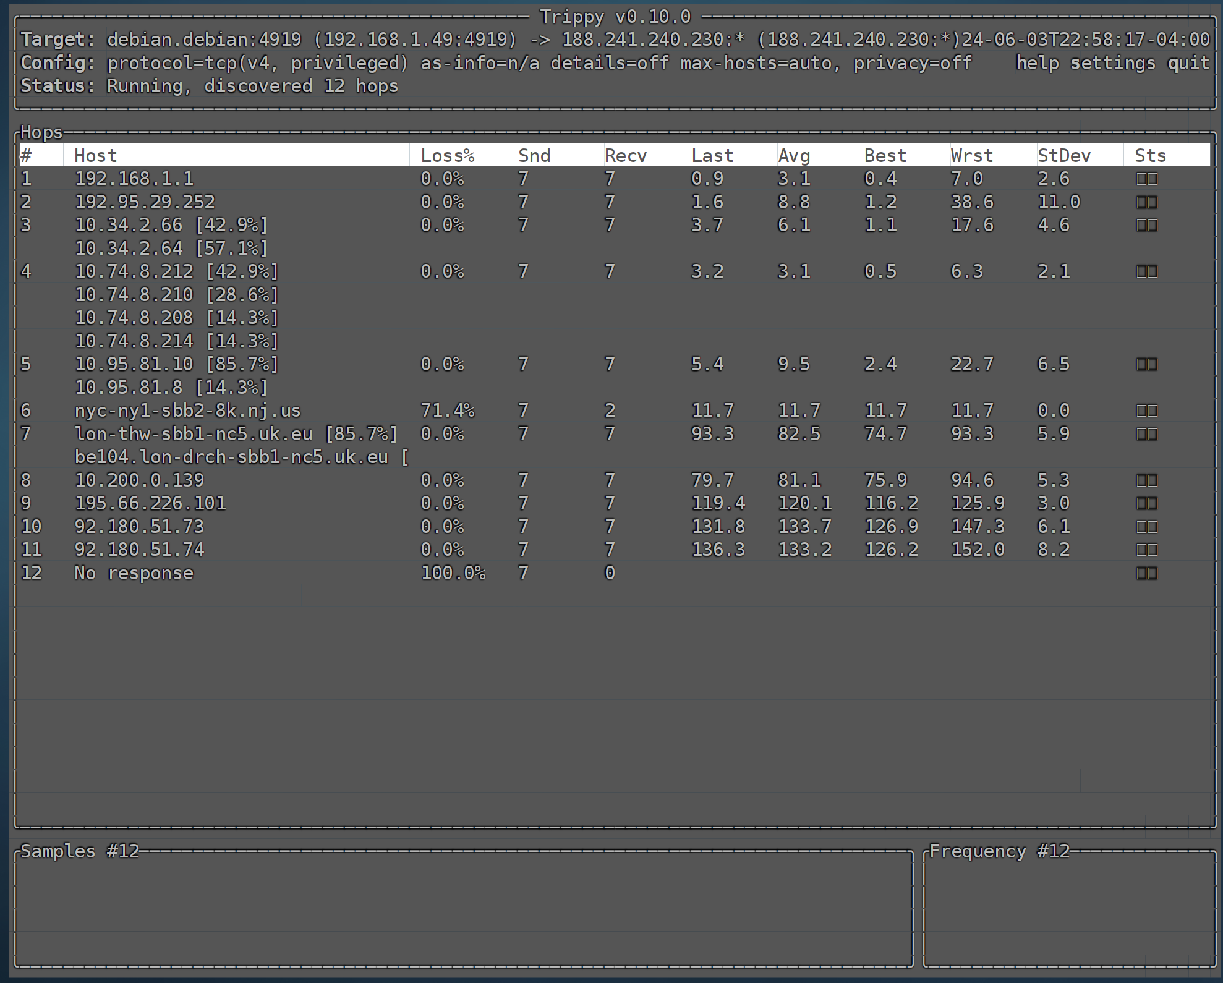Select the 192.168.1.1 hop row
The width and height of the screenshot is (1223, 983).
pyautogui.click(x=134, y=179)
